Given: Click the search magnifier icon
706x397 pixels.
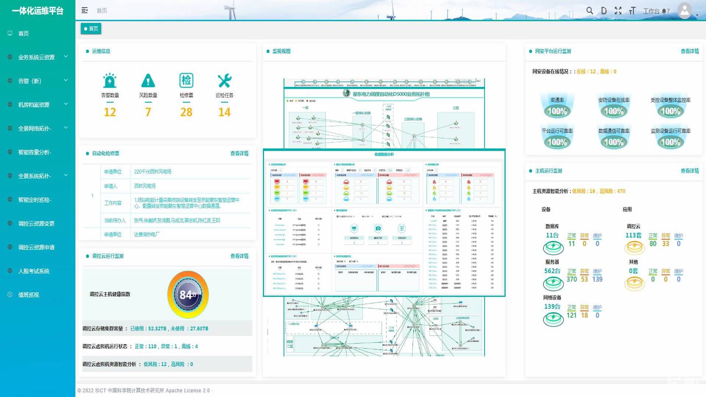Looking at the screenshot, I should click(589, 11).
